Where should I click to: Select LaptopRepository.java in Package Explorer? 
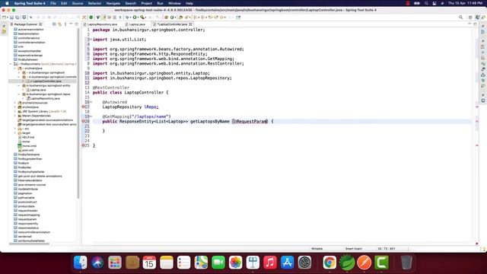pos(45,98)
